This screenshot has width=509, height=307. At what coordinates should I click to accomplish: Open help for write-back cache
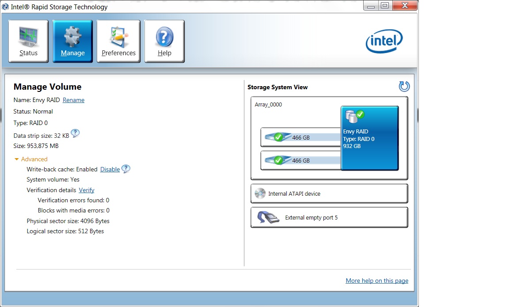[x=125, y=169]
